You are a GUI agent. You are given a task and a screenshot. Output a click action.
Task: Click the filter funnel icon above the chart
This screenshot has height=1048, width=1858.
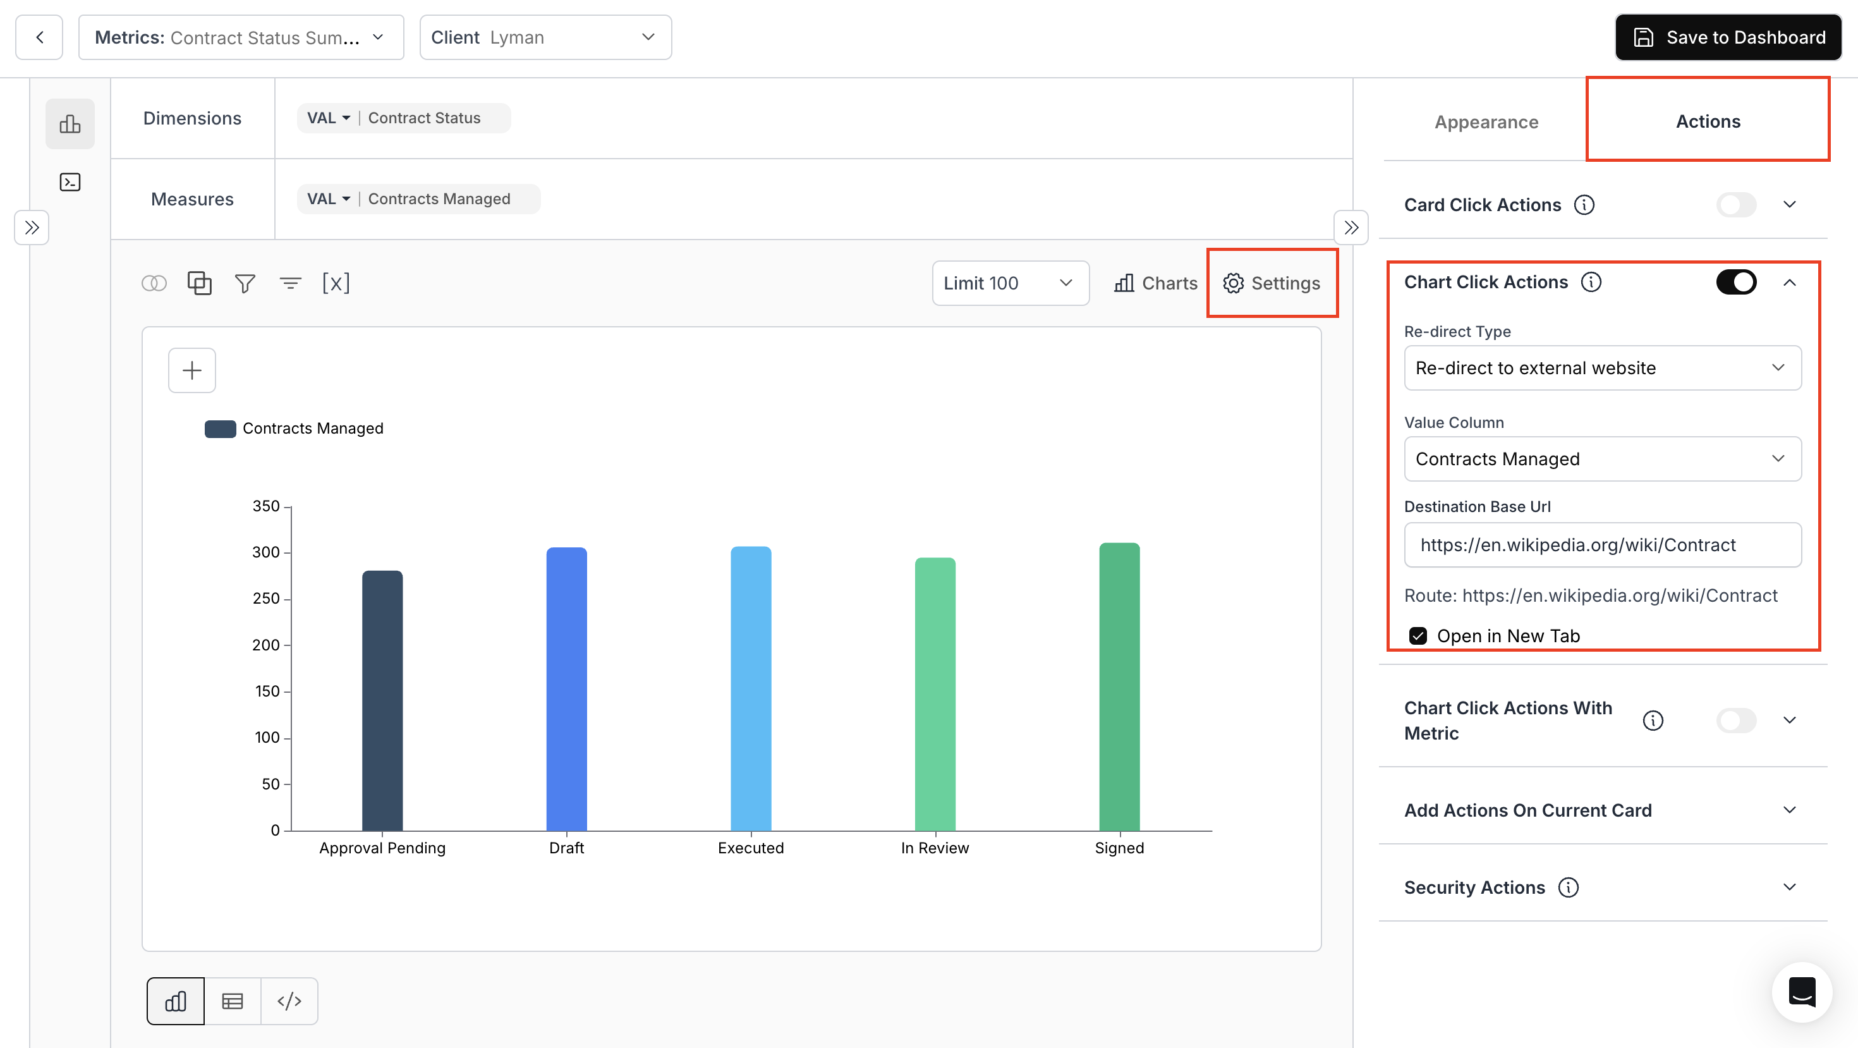click(245, 283)
